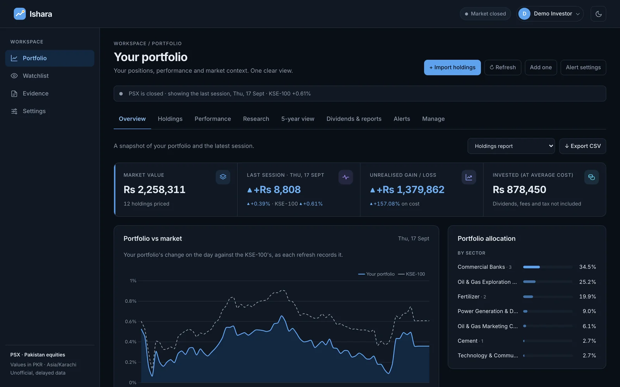Click the Unrealised Gain chart icon
Image resolution: width=620 pixels, height=387 pixels.
tap(469, 177)
